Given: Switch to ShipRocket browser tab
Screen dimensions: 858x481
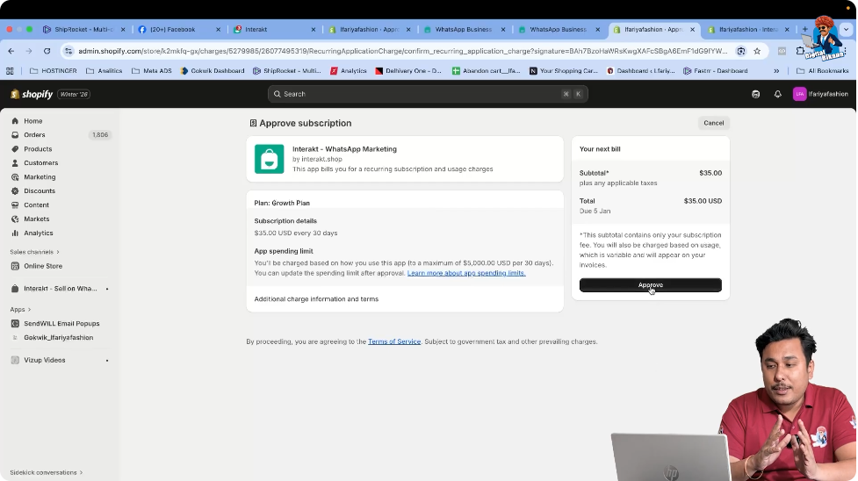Looking at the screenshot, I should pyautogui.click(x=83, y=30).
